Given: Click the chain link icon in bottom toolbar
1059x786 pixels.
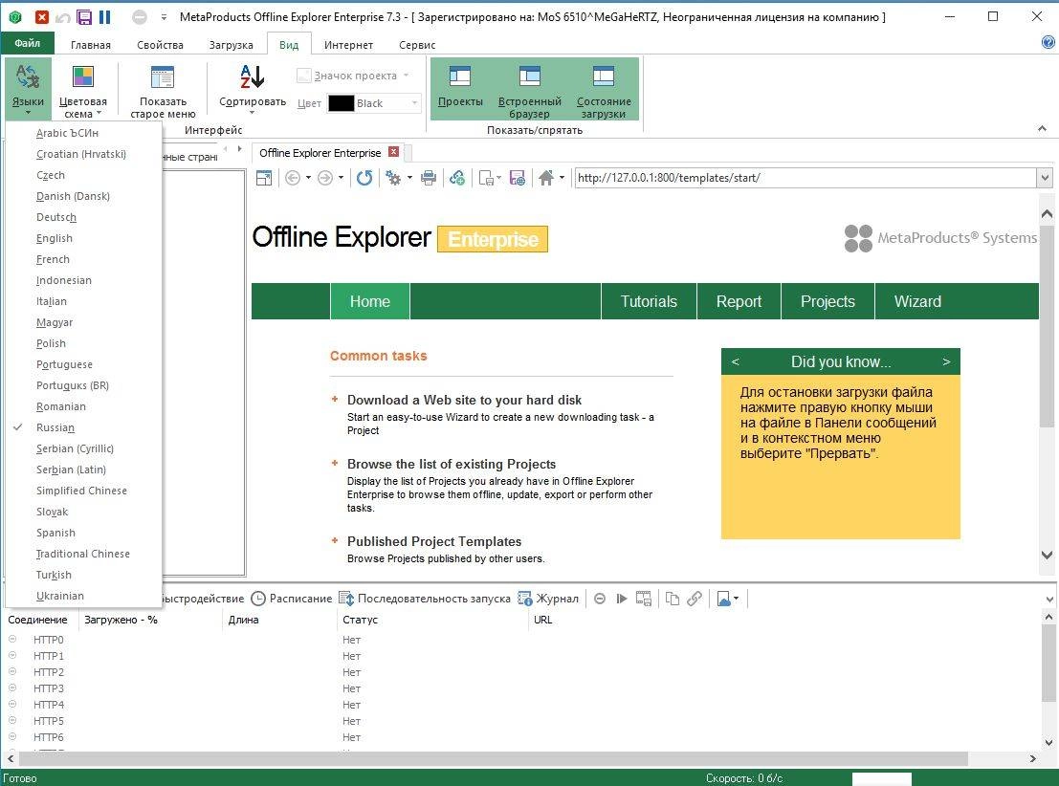Looking at the screenshot, I should [x=695, y=599].
